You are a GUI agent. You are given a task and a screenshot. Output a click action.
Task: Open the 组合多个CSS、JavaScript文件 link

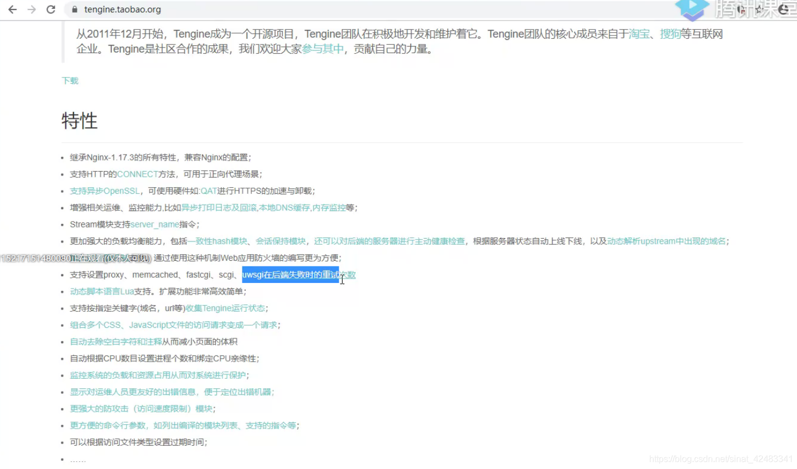coord(173,325)
